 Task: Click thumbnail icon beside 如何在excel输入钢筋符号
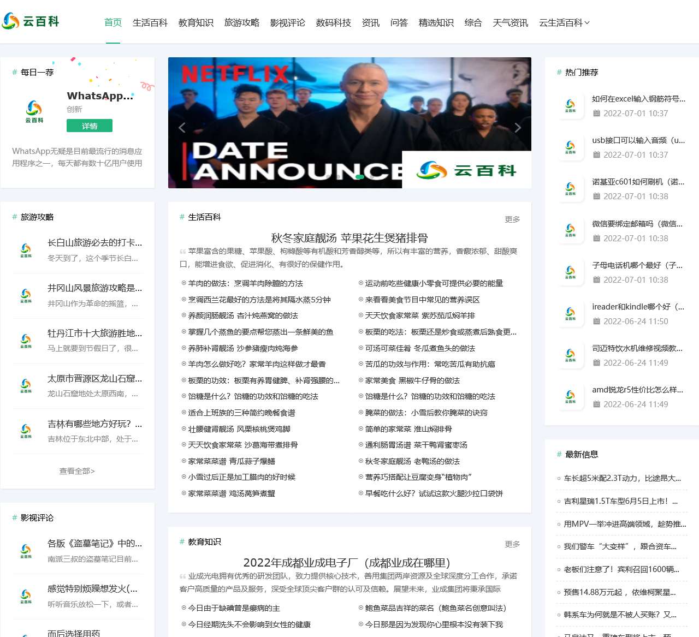point(570,106)
